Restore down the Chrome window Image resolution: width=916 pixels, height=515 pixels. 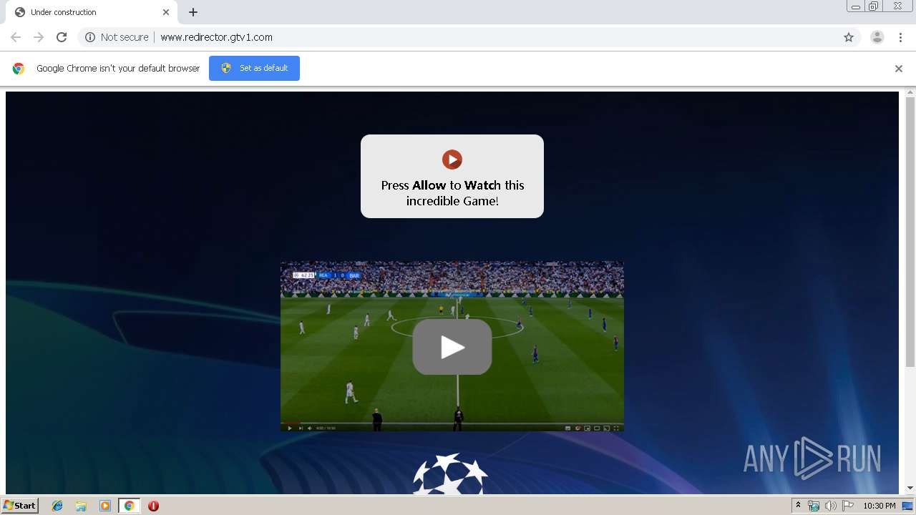pyautogui.click(x=874, y=6)
